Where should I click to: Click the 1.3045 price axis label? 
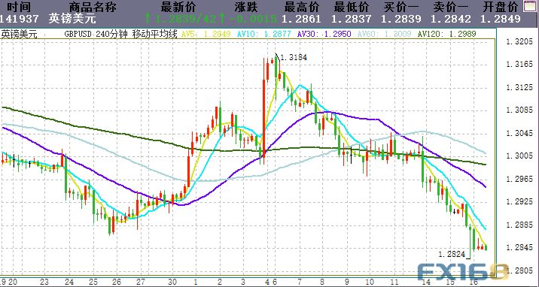click(x=519, y=133)
